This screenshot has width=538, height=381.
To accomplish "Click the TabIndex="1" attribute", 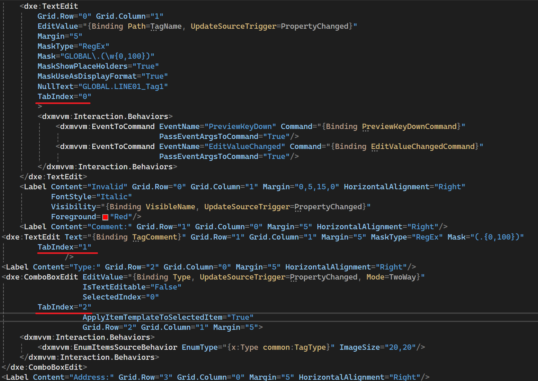I will coord(64,247).
